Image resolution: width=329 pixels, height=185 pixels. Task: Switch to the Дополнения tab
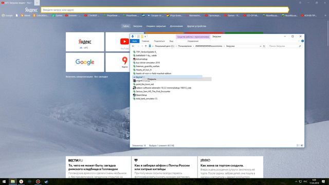(x=176, y=26)
